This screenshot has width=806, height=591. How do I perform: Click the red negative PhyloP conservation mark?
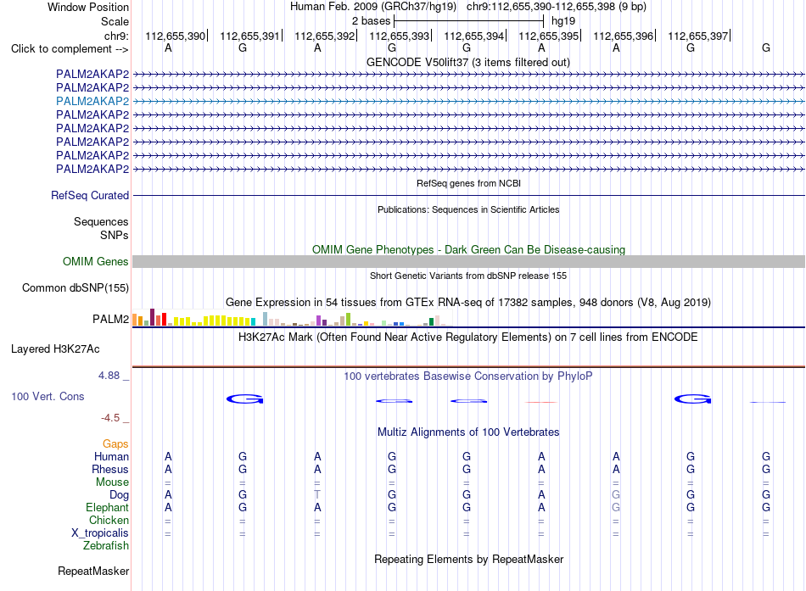tap(541, 403)
